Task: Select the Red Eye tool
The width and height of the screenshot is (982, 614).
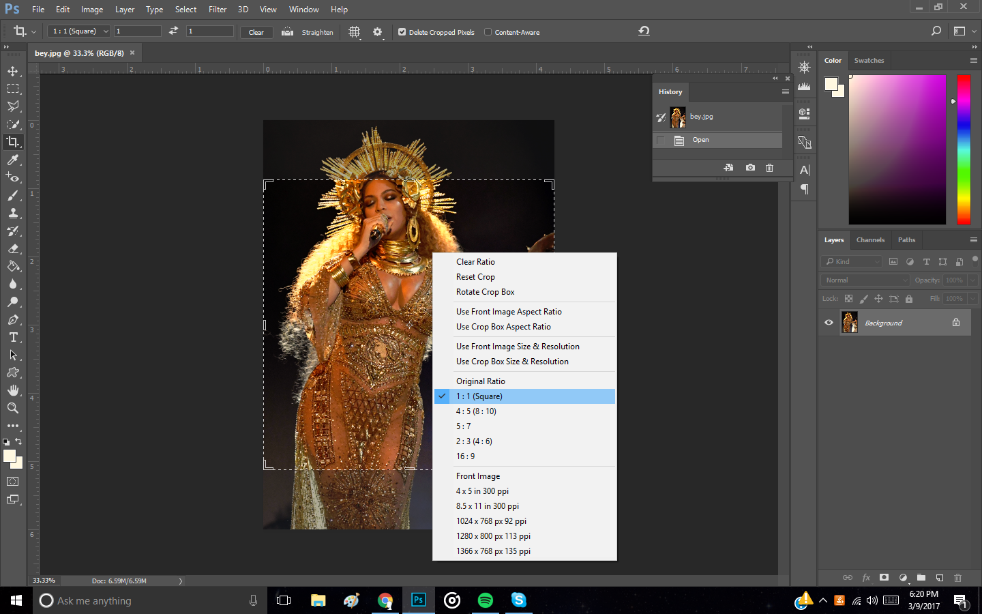Action: point(13,177)
